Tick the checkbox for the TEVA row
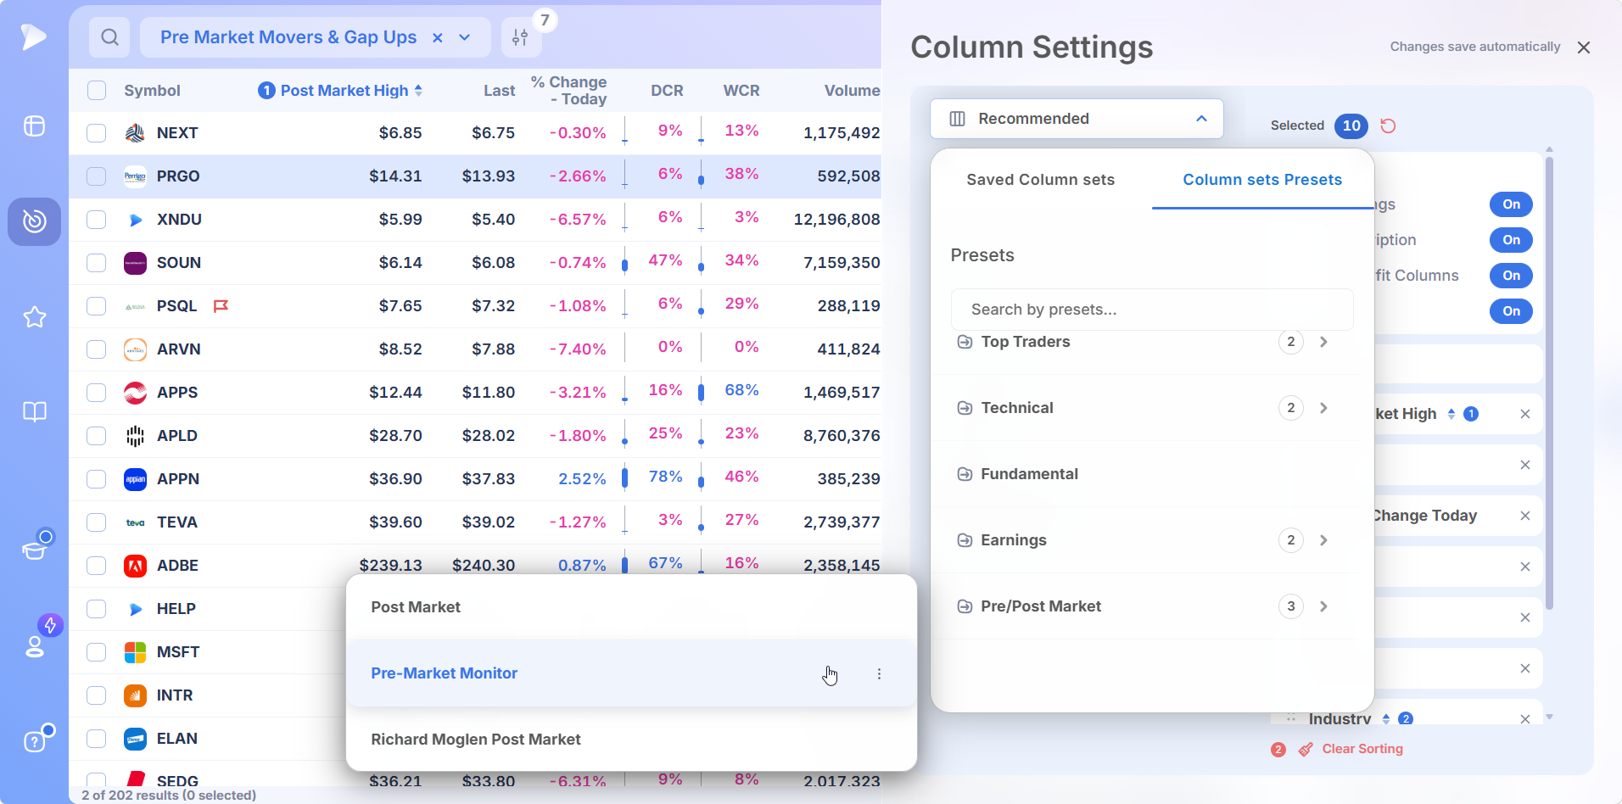Viewport: 1622px width, 804px height. 97,522
